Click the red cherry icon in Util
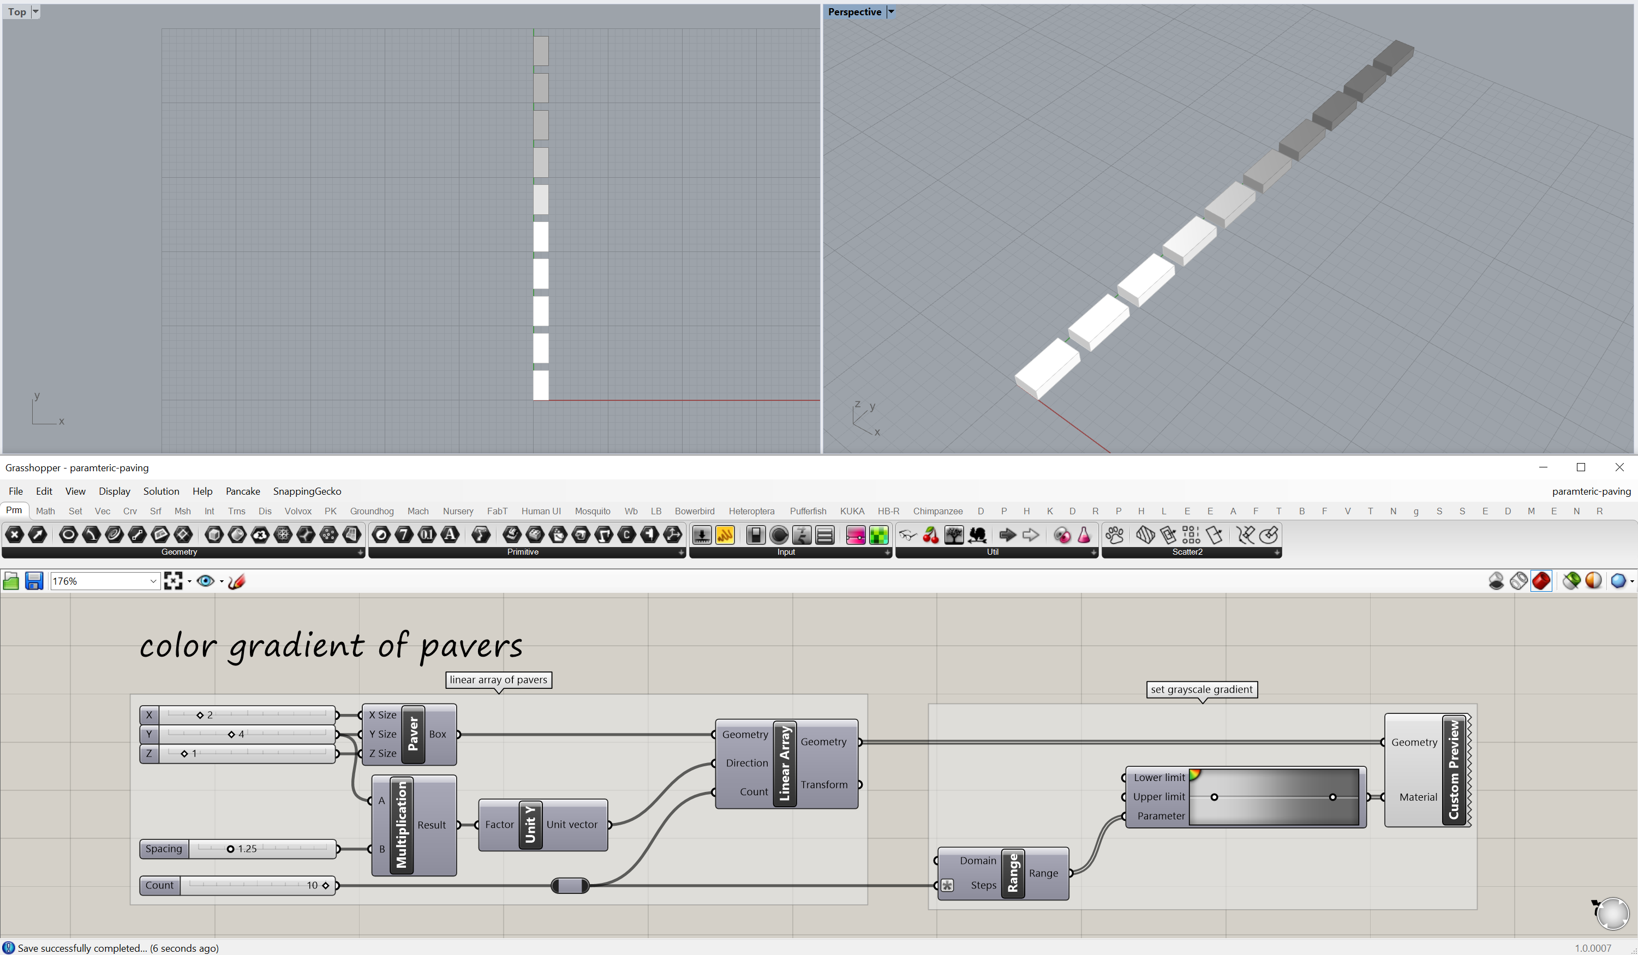 (931, 534)
